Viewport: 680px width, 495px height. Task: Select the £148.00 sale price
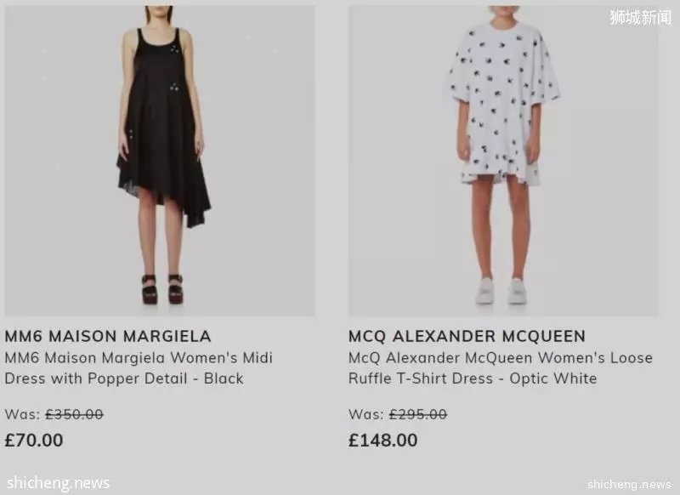[383, 441]
